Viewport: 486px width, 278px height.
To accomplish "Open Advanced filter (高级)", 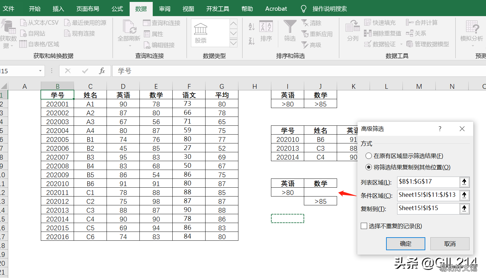I will (x=311, y=45).
